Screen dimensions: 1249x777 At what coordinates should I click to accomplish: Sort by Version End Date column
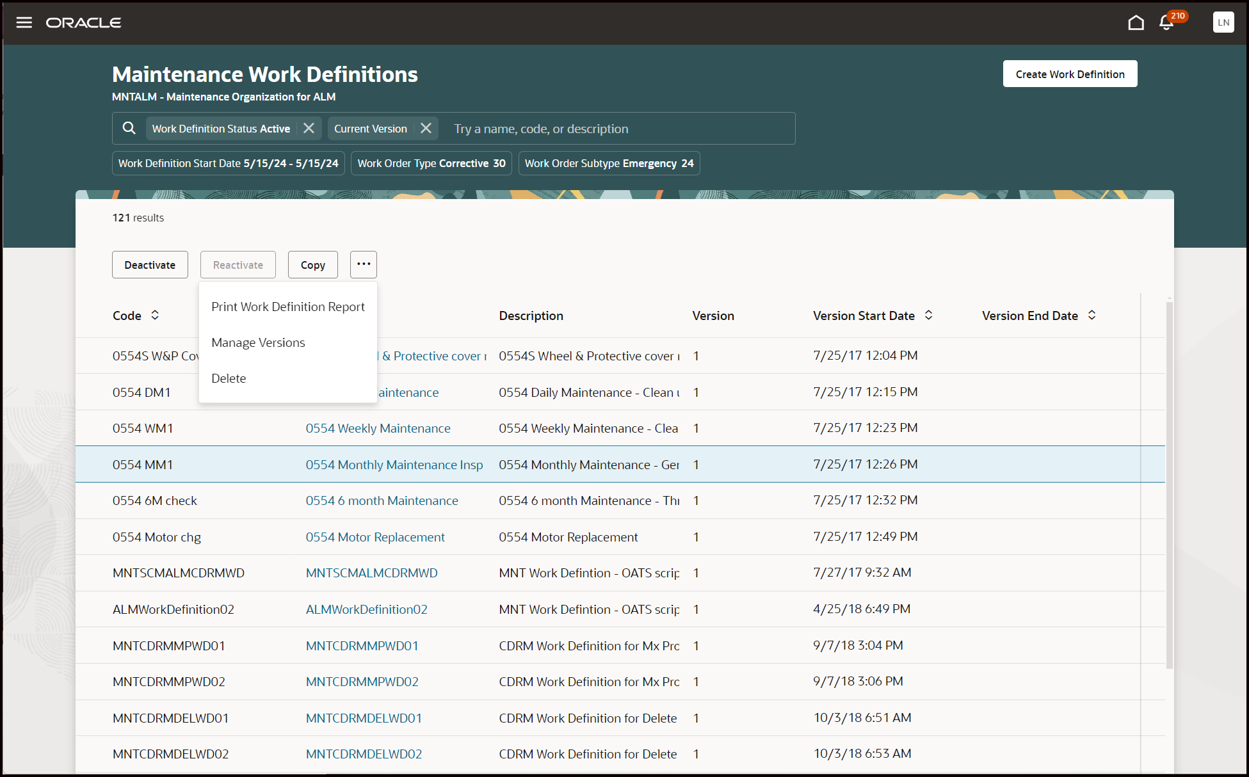tap(1092, 316)
